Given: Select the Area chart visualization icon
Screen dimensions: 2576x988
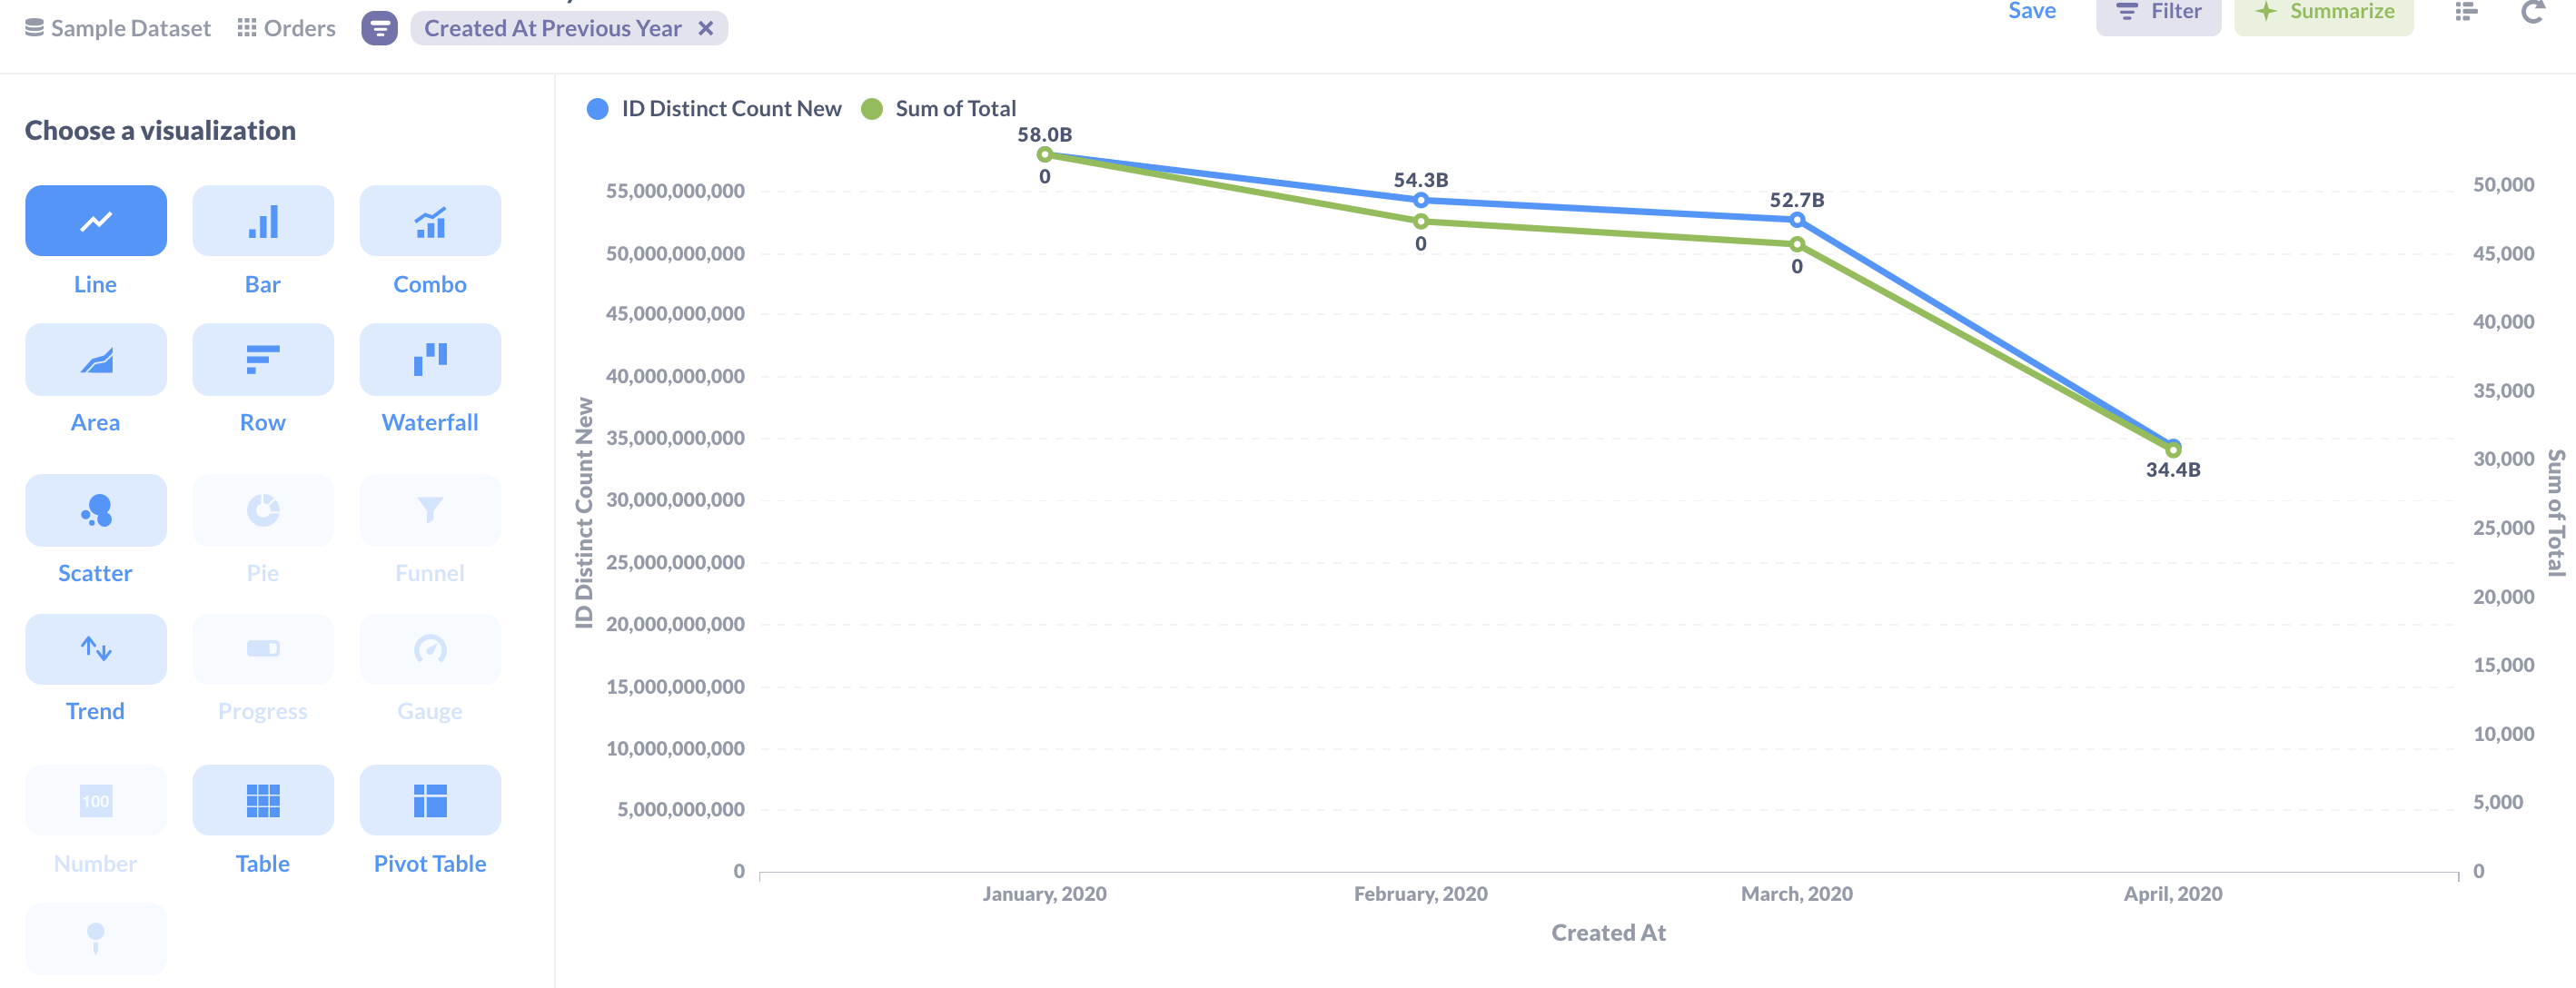Looking at the screenshot, I should tap(95, 358).
